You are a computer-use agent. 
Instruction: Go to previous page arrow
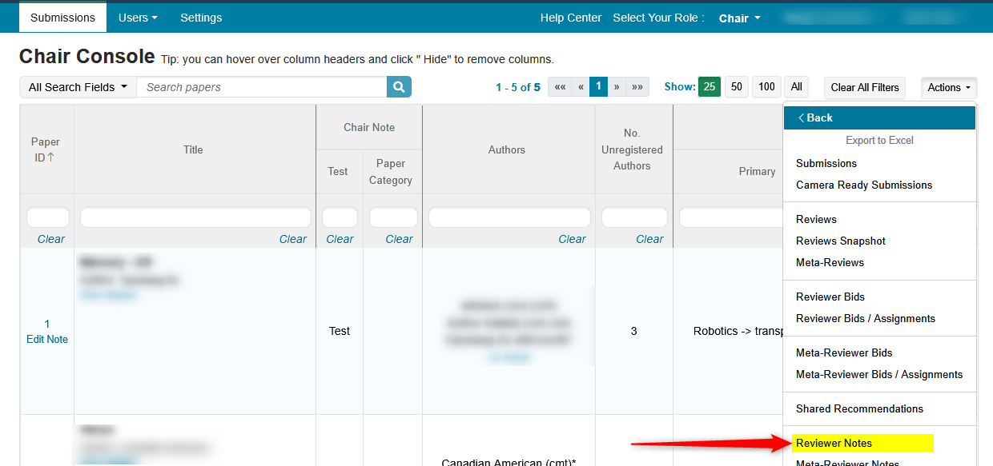tap(581, 87)
